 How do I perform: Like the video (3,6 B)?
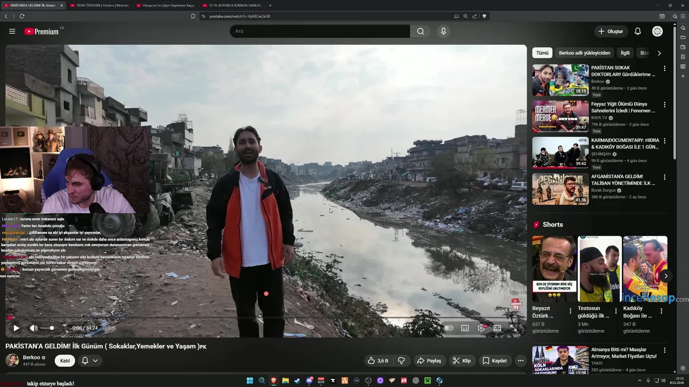coord(378,361)
